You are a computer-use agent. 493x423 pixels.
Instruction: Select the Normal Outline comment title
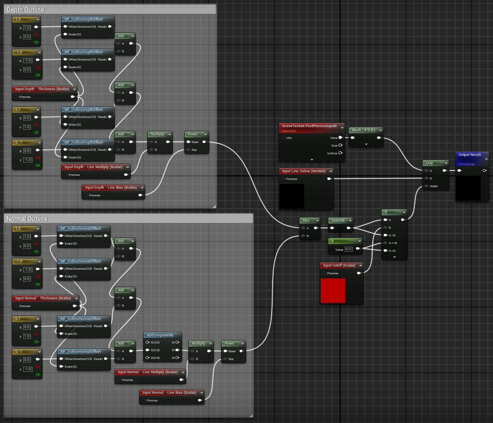pos(27,218)
